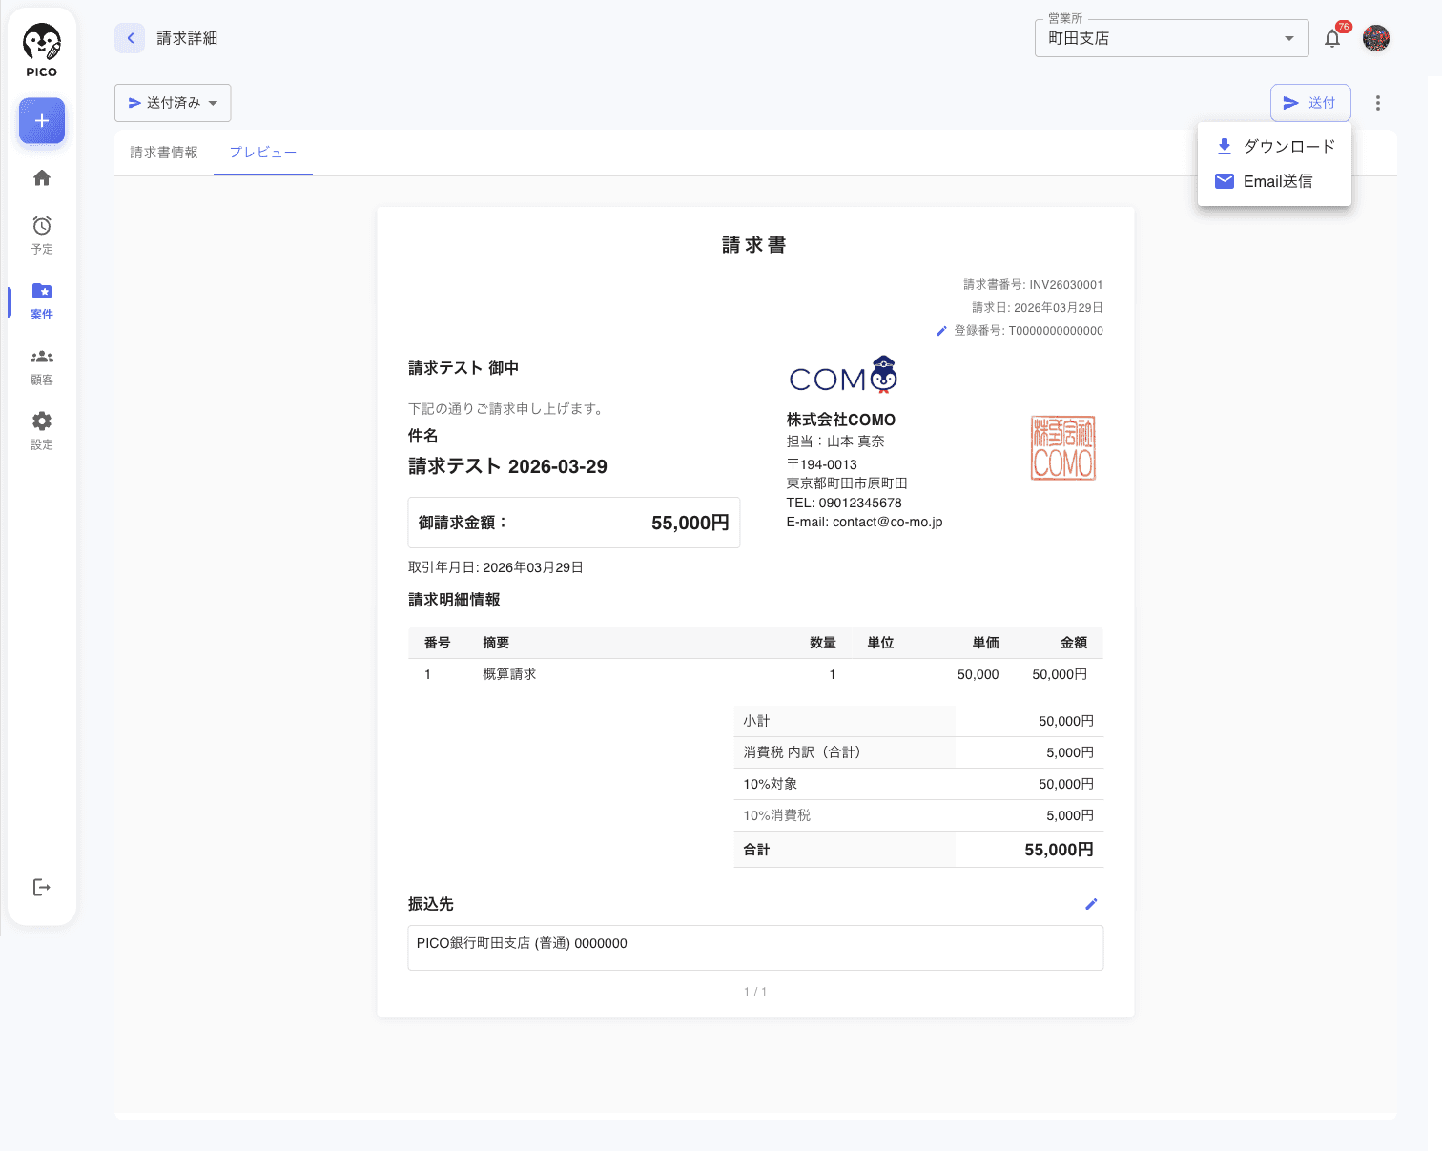Click the 請求詳細 page title
The width and height of the screenshot is (1442, 1151).
[x=187, y=38]
